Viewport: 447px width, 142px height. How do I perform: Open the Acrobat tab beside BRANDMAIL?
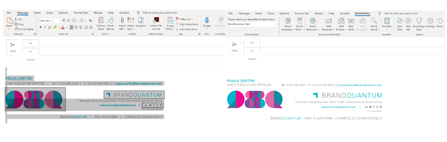[x=344, y=13]
